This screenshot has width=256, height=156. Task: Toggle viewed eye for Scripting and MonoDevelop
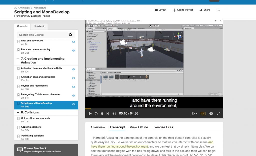(74, 104)
